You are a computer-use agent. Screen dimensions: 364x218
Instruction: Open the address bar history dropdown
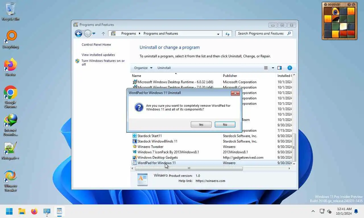218,34
